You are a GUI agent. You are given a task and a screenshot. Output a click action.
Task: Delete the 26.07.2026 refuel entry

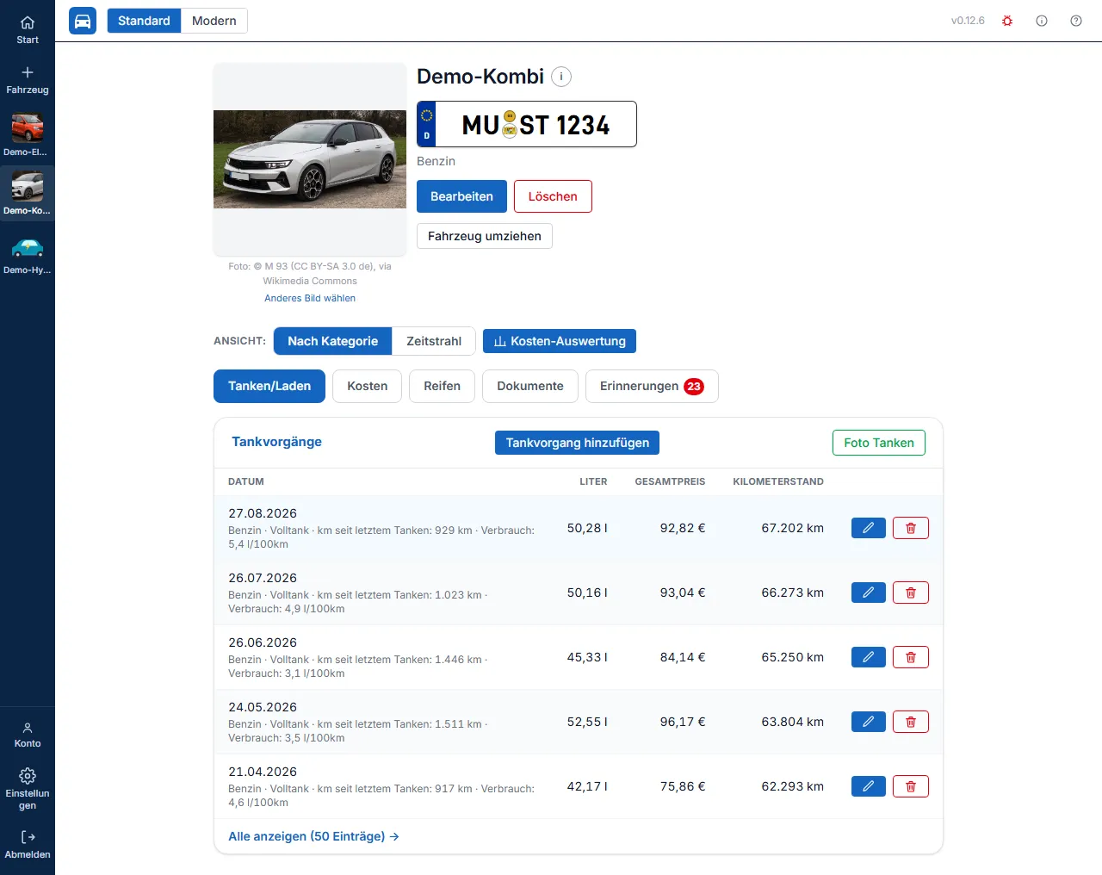click(911, 593)
